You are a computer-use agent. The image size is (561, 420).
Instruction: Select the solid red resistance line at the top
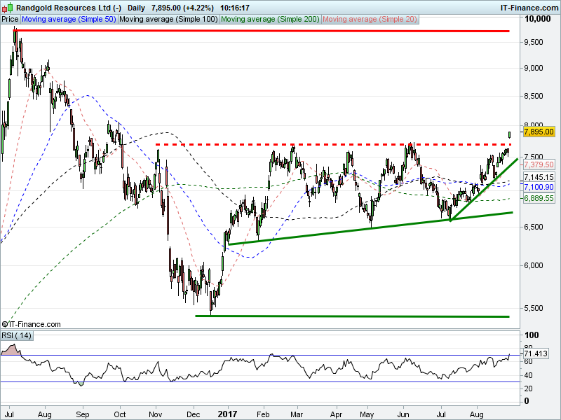coord(261,31)
